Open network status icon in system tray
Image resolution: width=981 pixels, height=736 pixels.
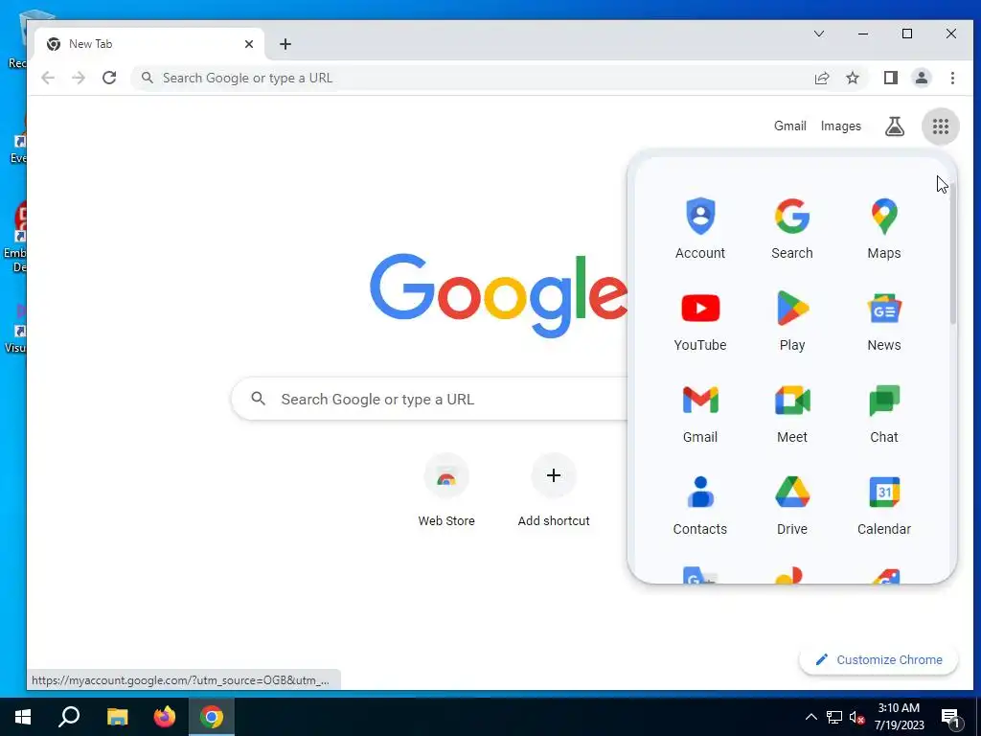point(834,717)
